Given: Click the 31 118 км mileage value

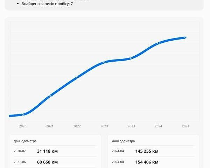Looking at the screenshot, I should coord(47,151).
